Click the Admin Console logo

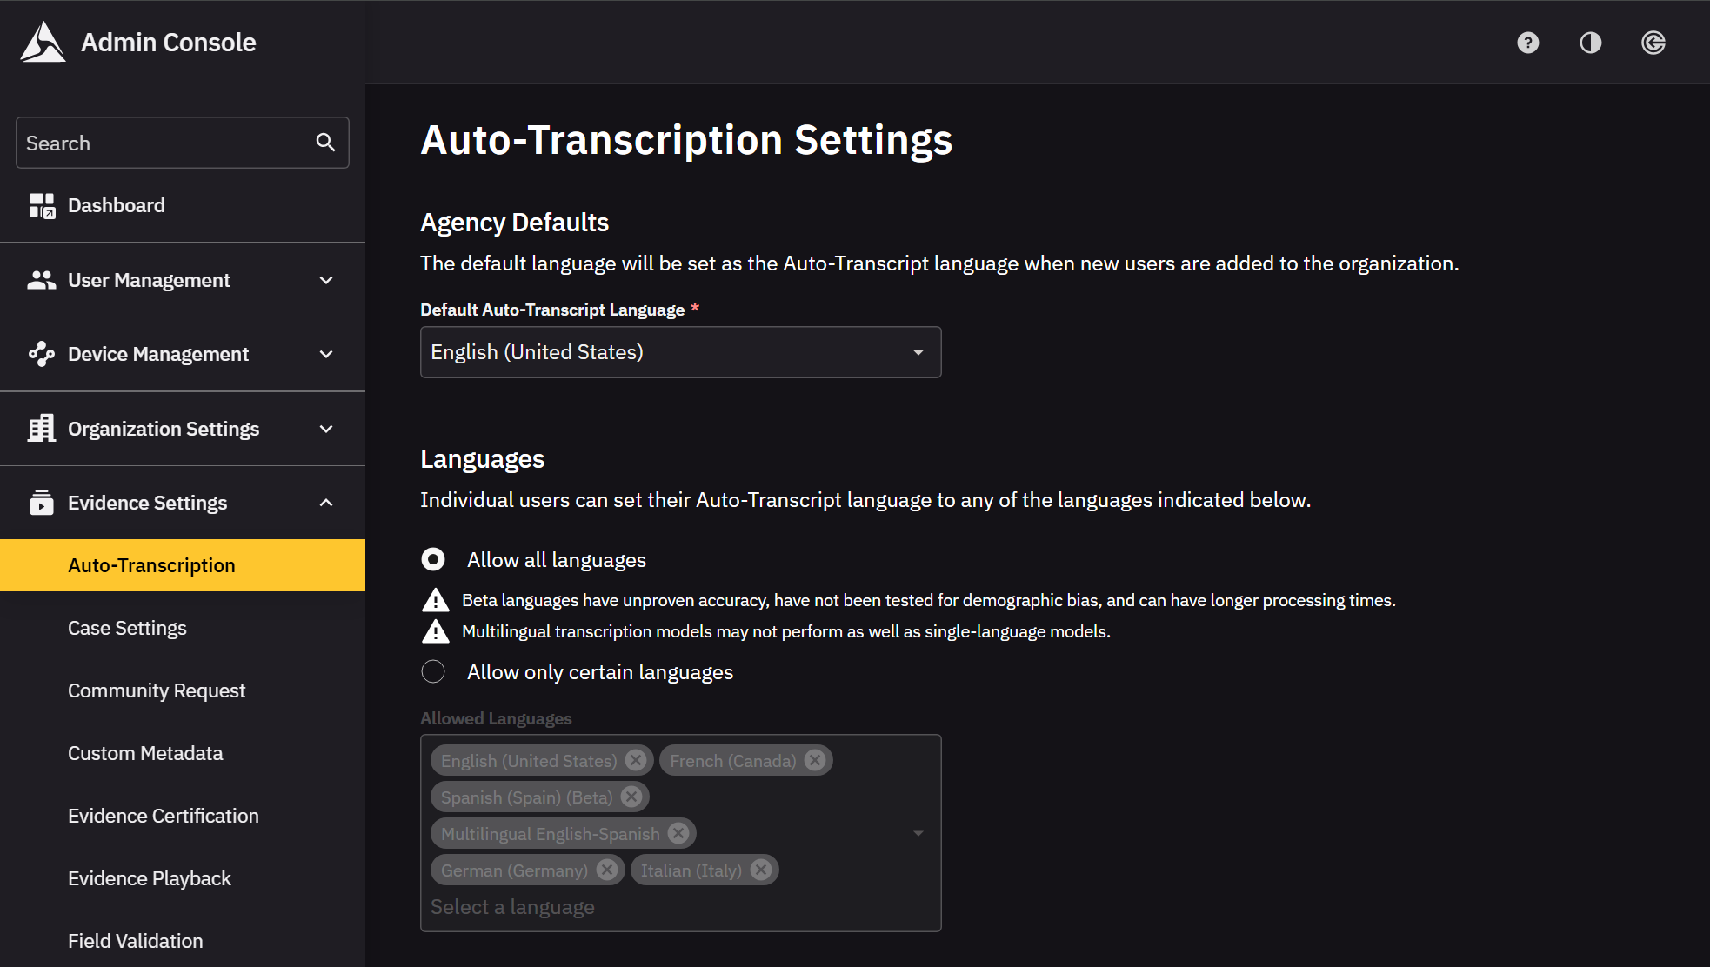point(43,42)
